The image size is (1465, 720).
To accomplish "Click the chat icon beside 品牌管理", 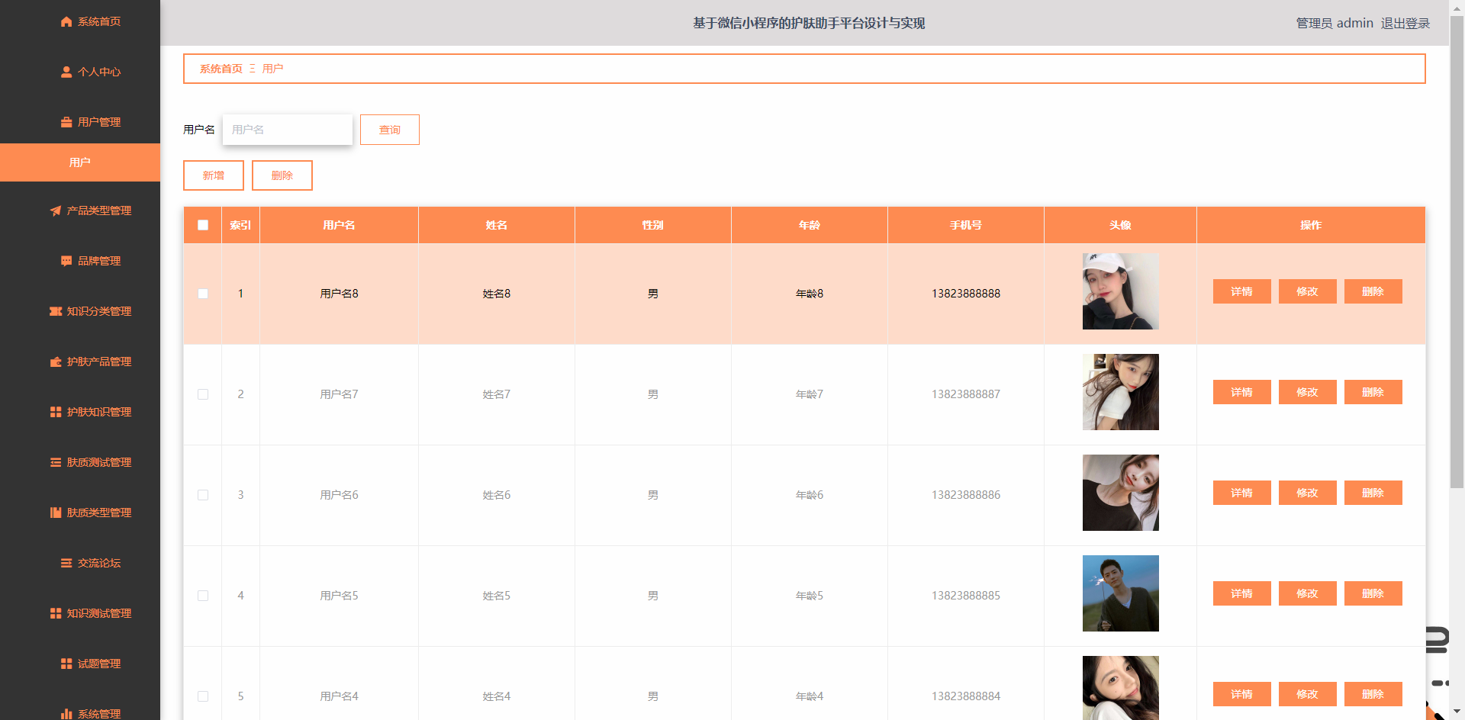I will coord(66,262).
